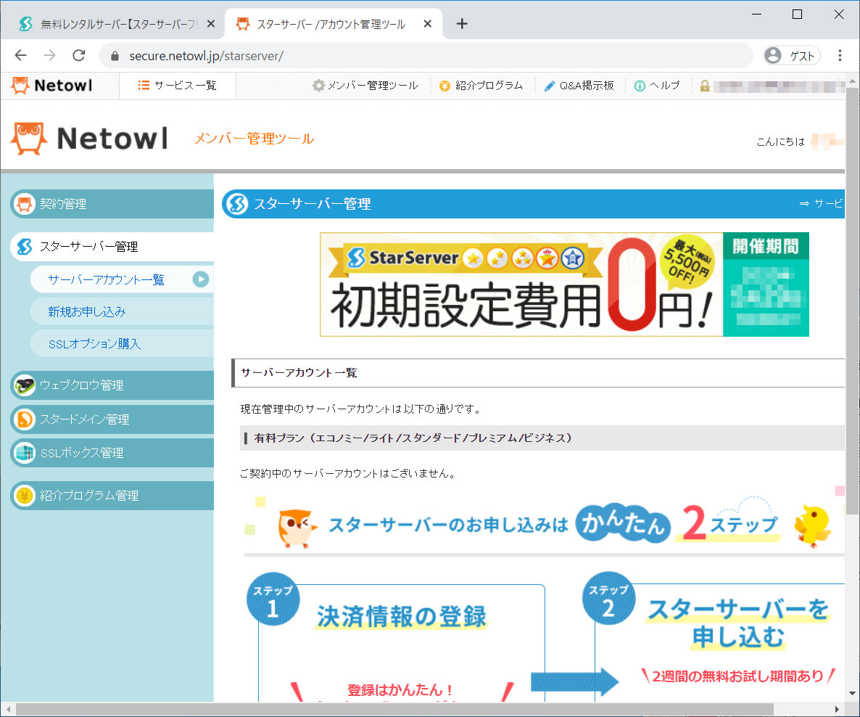860x717 pixels.
Task: Click the large Netowl owl logo
Action: tap(90, 139)
